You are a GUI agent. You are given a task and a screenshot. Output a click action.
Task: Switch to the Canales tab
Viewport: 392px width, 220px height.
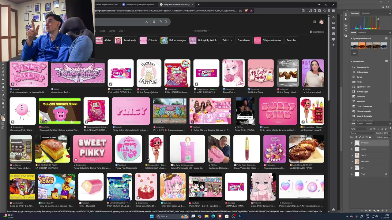pyautogui.click(x=360, y=123)
